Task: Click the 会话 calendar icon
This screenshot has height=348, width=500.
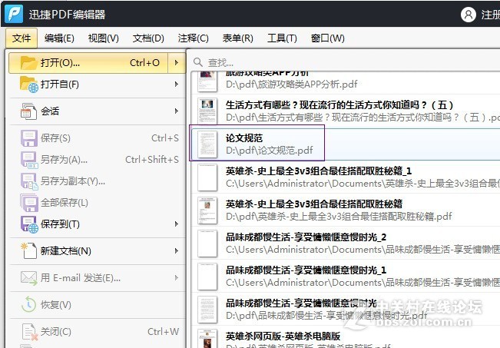Action: 28,111
